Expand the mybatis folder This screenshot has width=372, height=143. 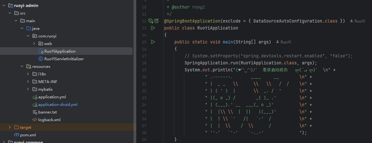pyautogui.click(x=28, y=89)
